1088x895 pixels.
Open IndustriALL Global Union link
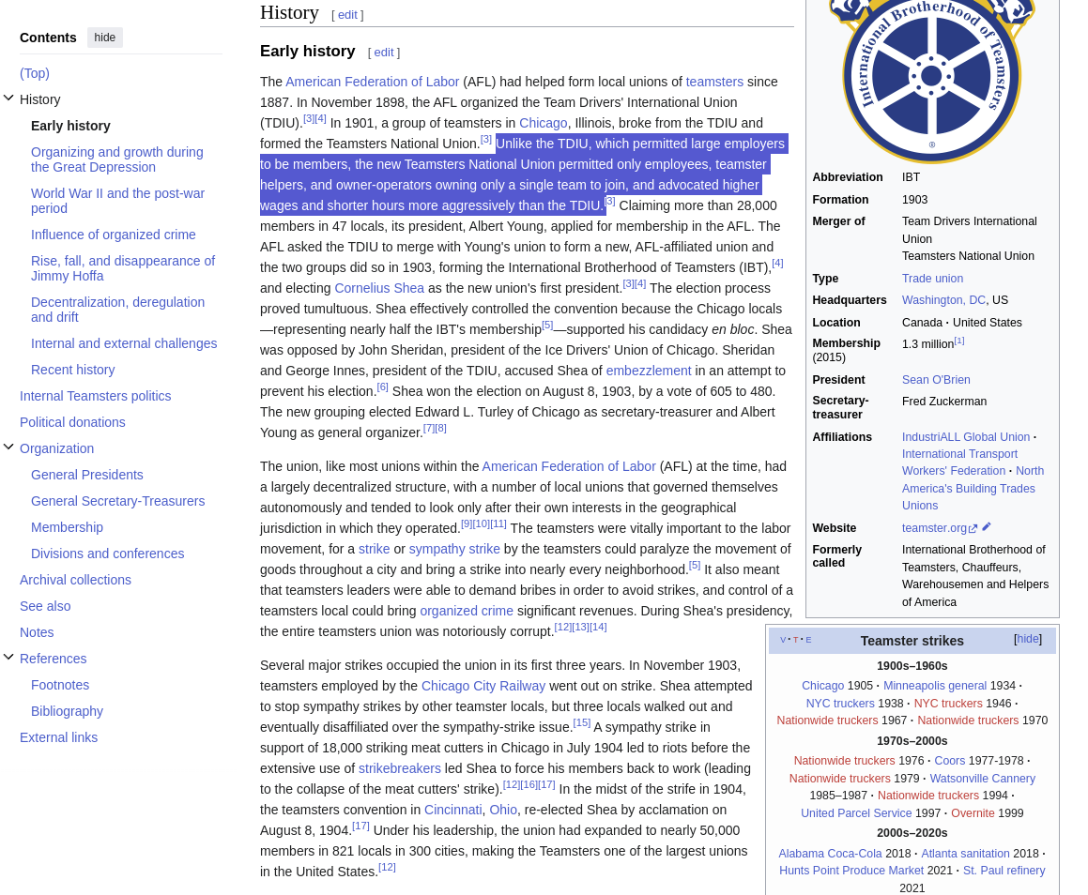(966, 437)
